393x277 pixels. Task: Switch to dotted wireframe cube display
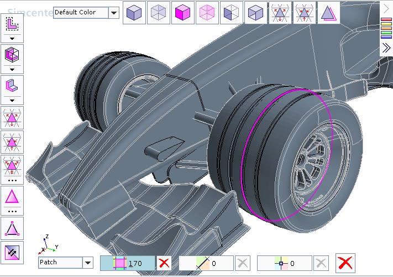point(159,13)
